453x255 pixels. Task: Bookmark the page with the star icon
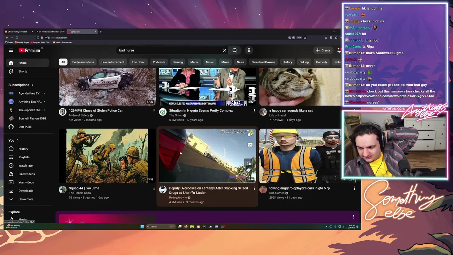tap(305, 38)
